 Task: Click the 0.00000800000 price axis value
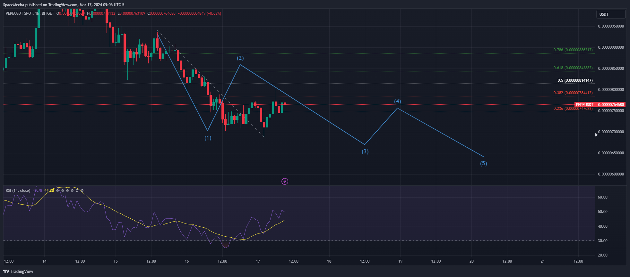click(611, 90)
